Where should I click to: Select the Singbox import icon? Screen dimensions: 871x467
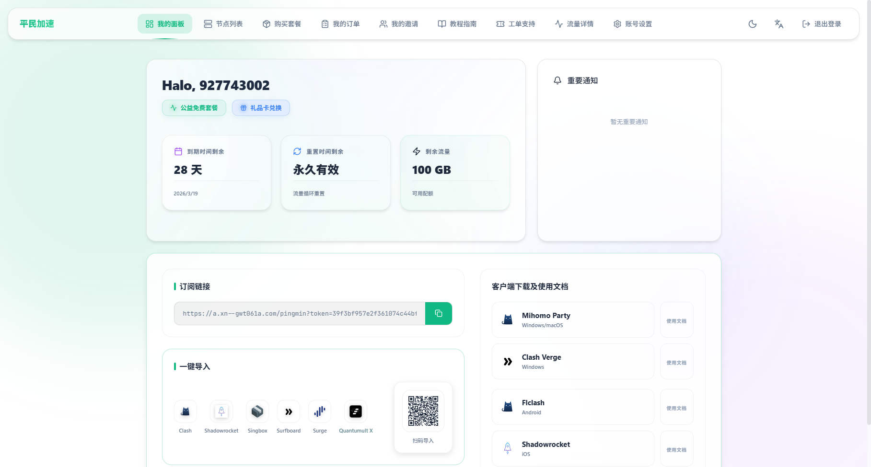coord(257,411)
